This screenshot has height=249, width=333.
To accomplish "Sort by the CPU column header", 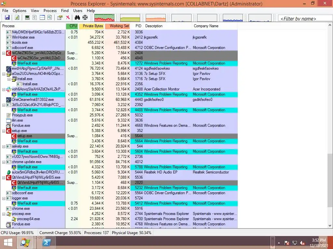I will [72, 26].
